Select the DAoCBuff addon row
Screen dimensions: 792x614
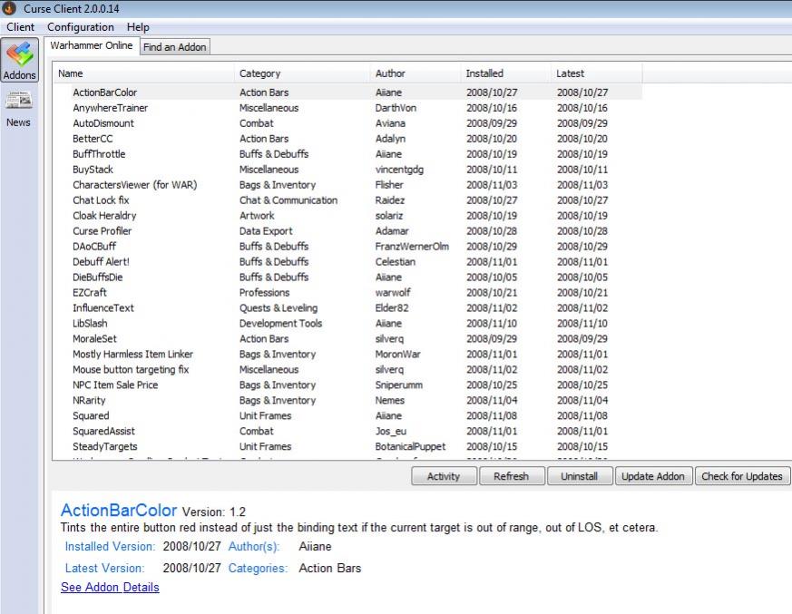347,247
